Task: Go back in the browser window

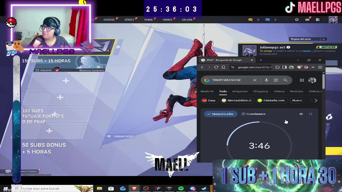Action: click(x=202, y=67)
